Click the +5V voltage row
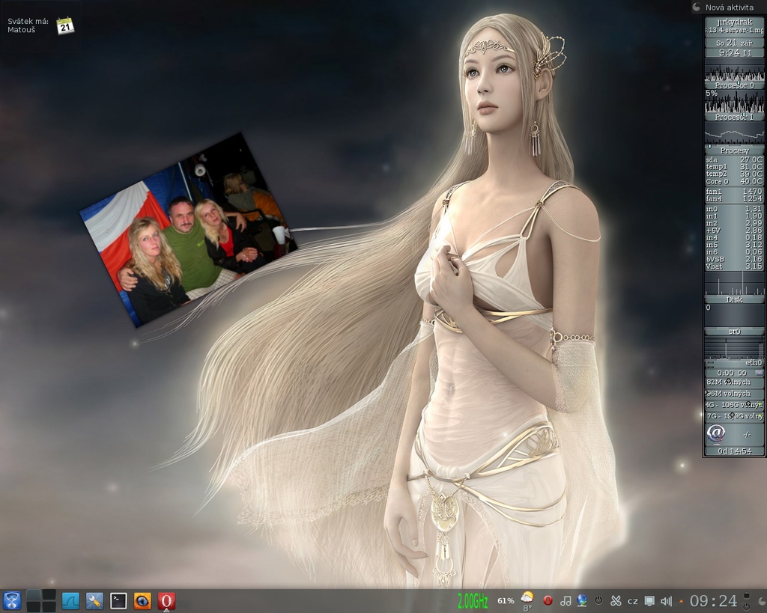This screenshot has height=613, width=767. point(734,231)
